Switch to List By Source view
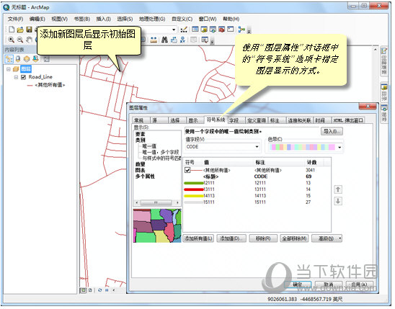 click(18, 59)
